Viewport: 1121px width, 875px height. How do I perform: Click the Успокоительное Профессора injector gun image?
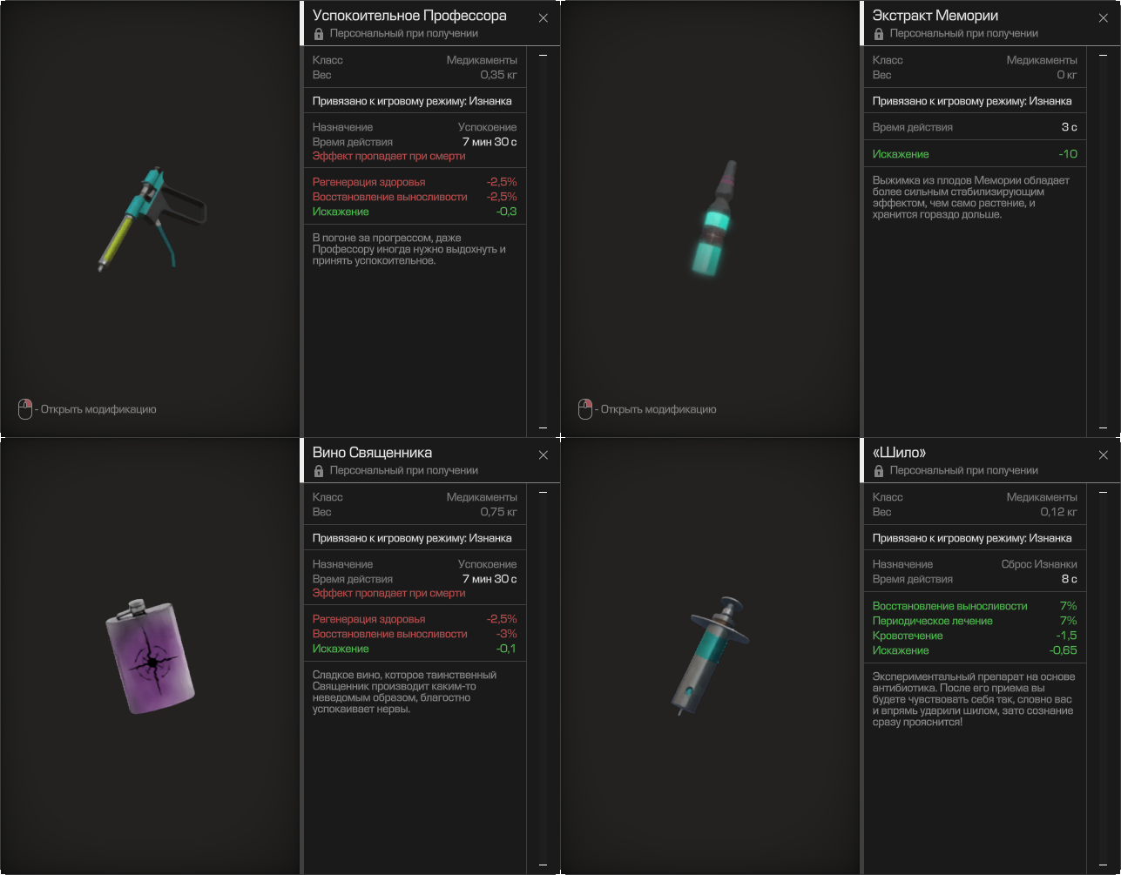[152, 219]
